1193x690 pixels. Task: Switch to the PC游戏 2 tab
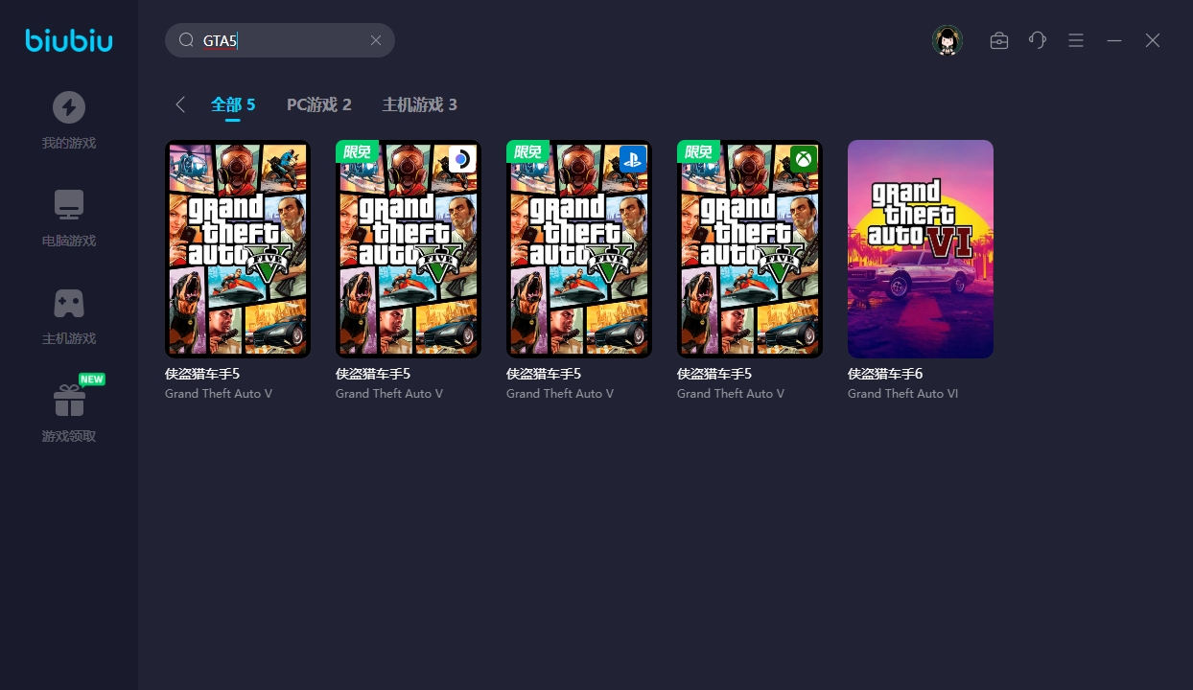318,104
